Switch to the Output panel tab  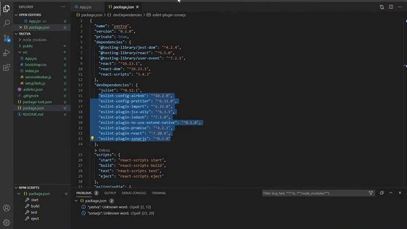[x=110, y=193]
